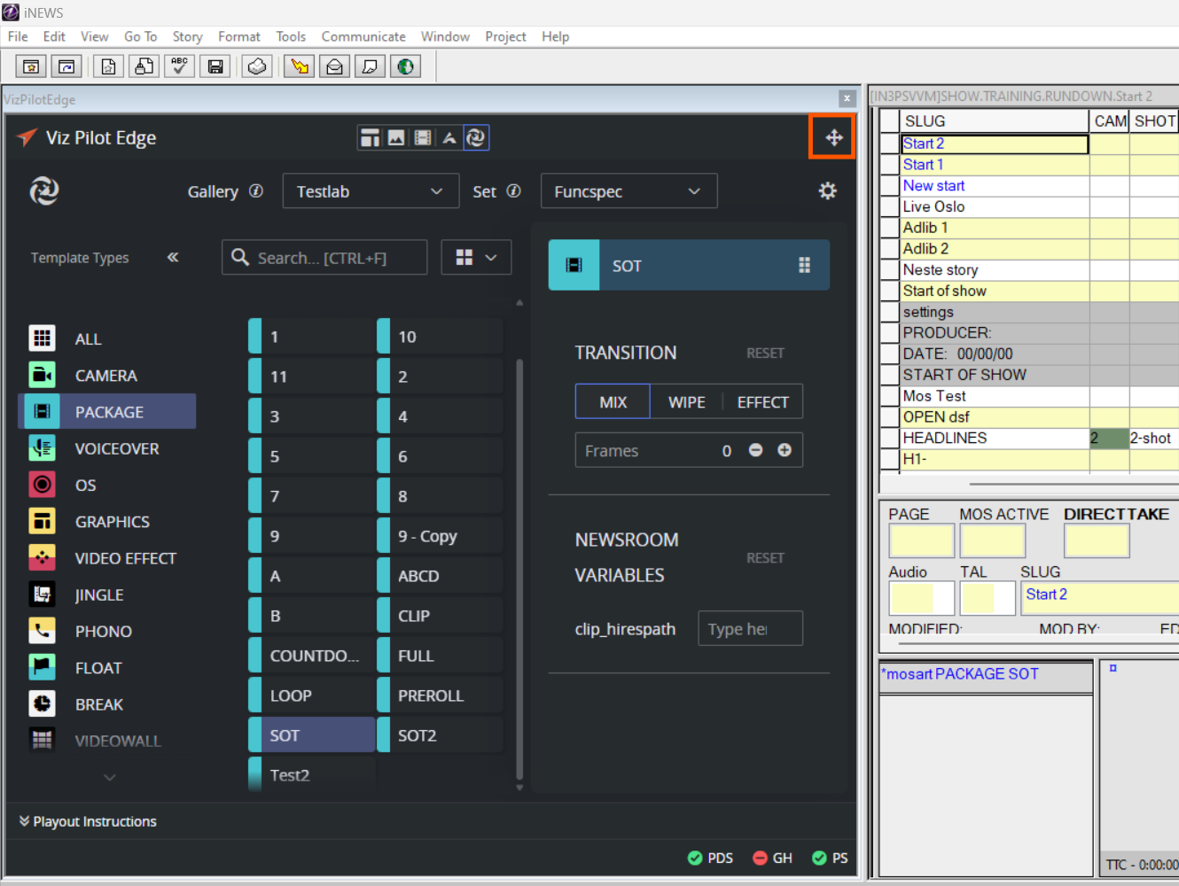Image resolution: width=1179 pixels, height=886 pixels.
Task: Select the Mosart swirl icon in header
Action: click(476, 137)
